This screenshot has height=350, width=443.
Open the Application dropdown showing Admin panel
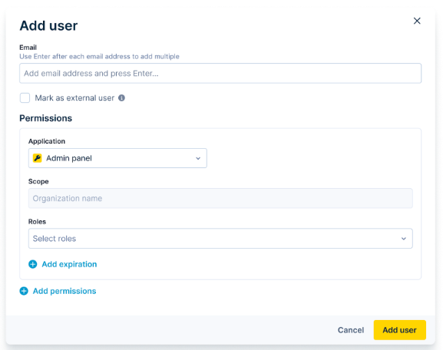(x=117, y=158)
